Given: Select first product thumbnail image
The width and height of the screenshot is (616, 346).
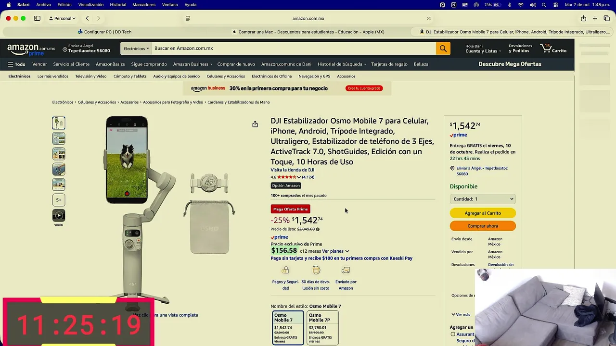Looking at the screenshot, I should tap(59, 123).
